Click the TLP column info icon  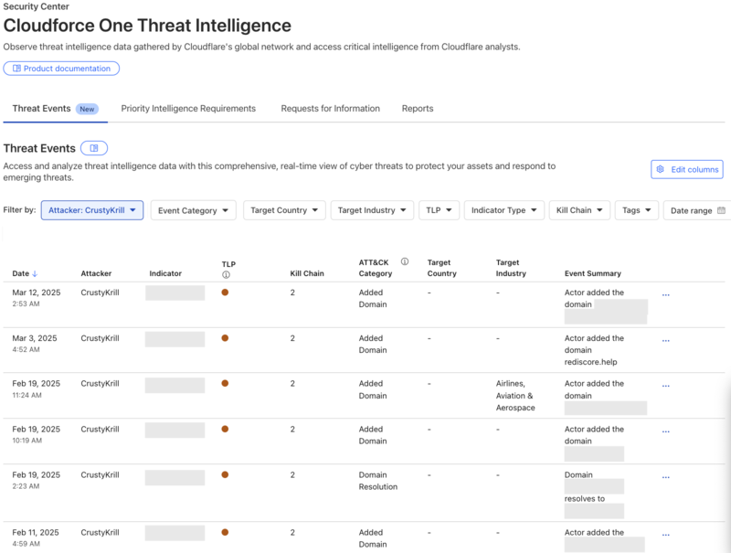[226, 274]
